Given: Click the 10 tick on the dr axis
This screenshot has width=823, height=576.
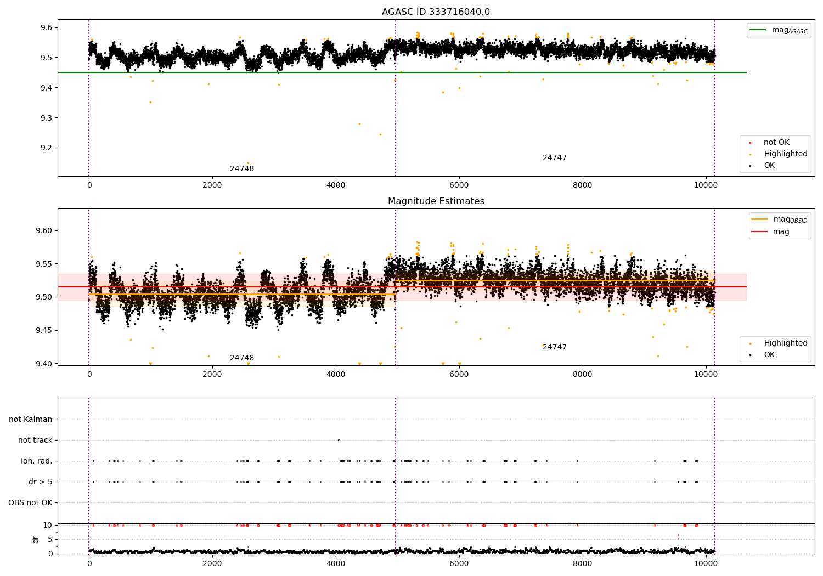Looking at the screenshot, I should pos(48,526).
